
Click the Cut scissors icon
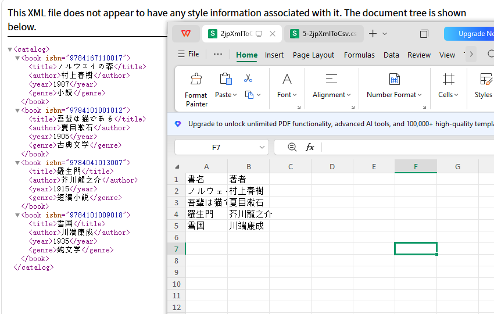tap(248, 78)
